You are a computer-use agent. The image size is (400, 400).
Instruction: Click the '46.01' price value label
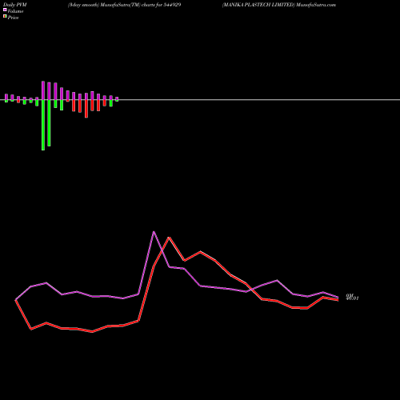point(352,298)
